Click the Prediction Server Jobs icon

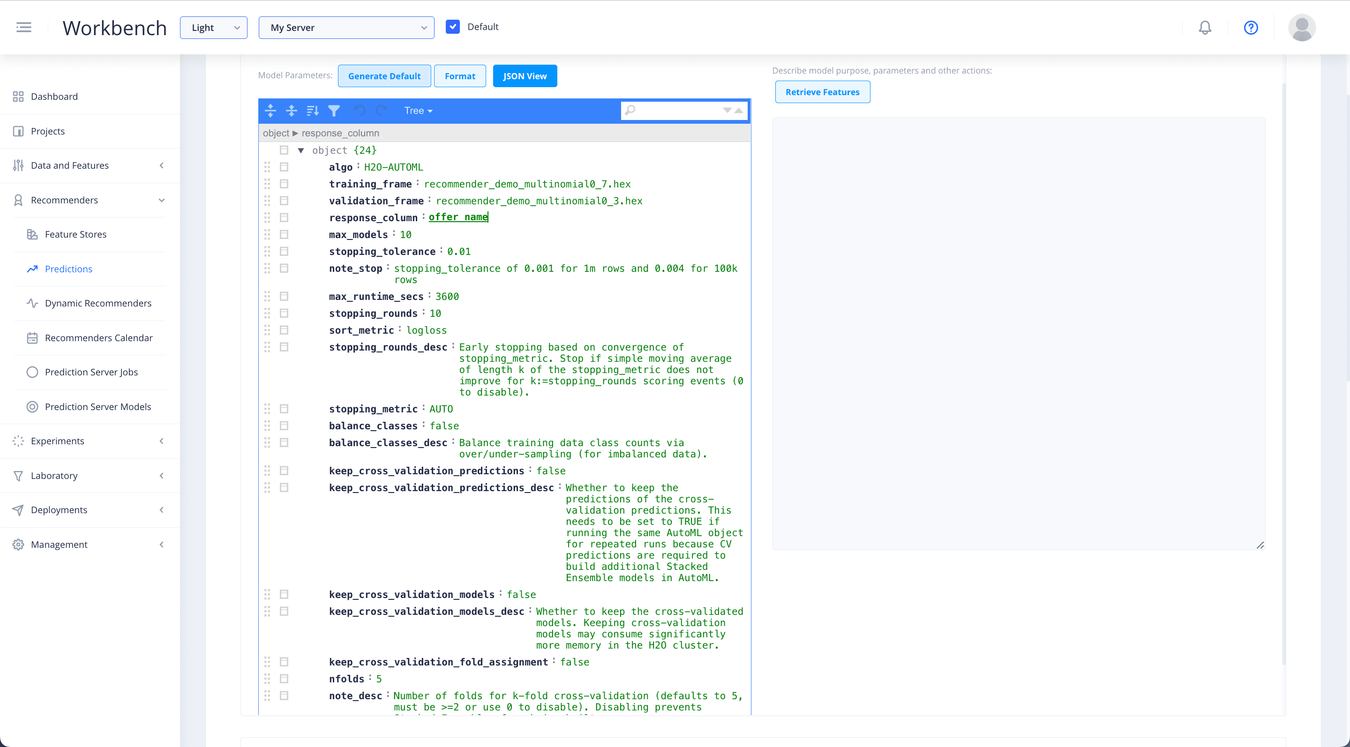(32, 372)
